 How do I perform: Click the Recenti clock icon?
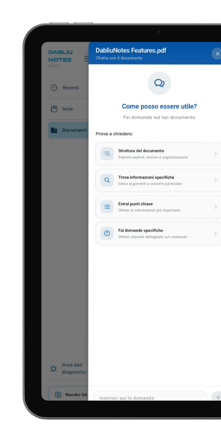click(54, 87)
